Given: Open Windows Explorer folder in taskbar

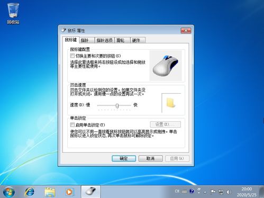Looking at the screenshot, I should 50,192.
